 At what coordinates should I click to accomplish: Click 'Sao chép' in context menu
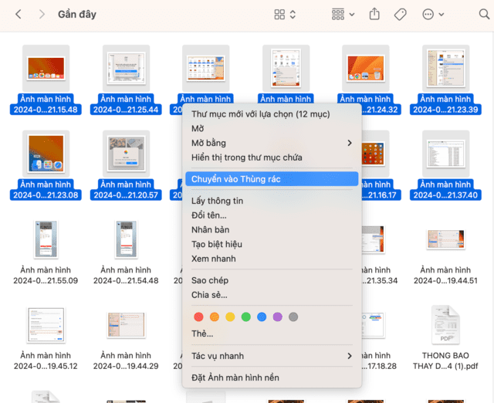coord(272,280)
